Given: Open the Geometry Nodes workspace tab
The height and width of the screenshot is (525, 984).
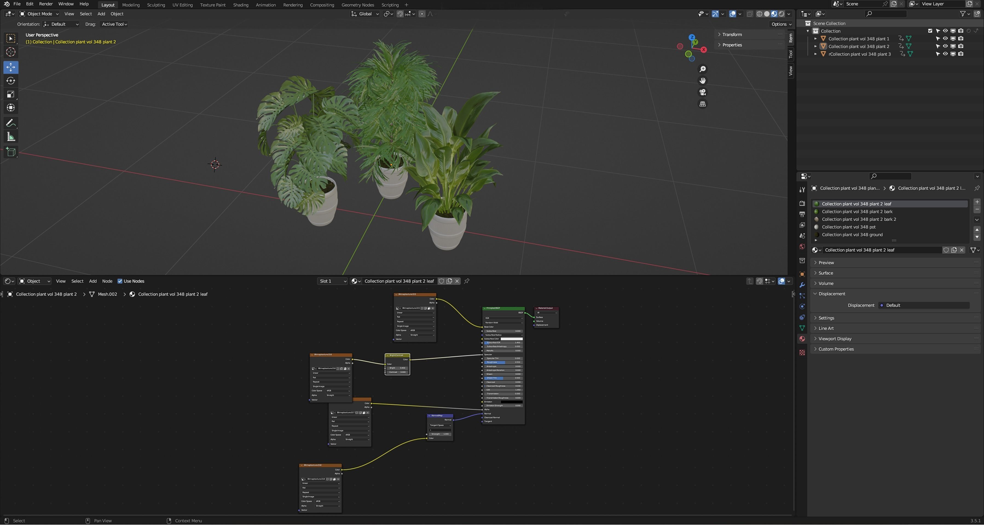Looking at the screenshot, I should click(358, 5).
